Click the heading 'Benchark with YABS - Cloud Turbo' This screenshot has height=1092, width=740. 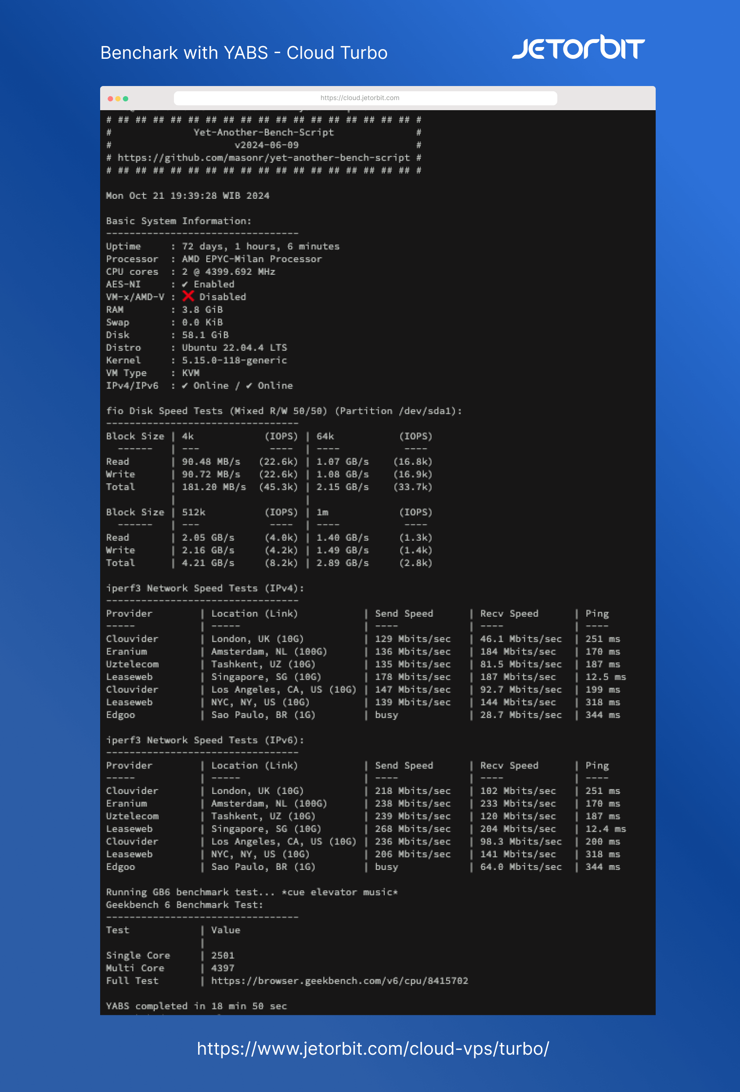[x=244, y=53]
